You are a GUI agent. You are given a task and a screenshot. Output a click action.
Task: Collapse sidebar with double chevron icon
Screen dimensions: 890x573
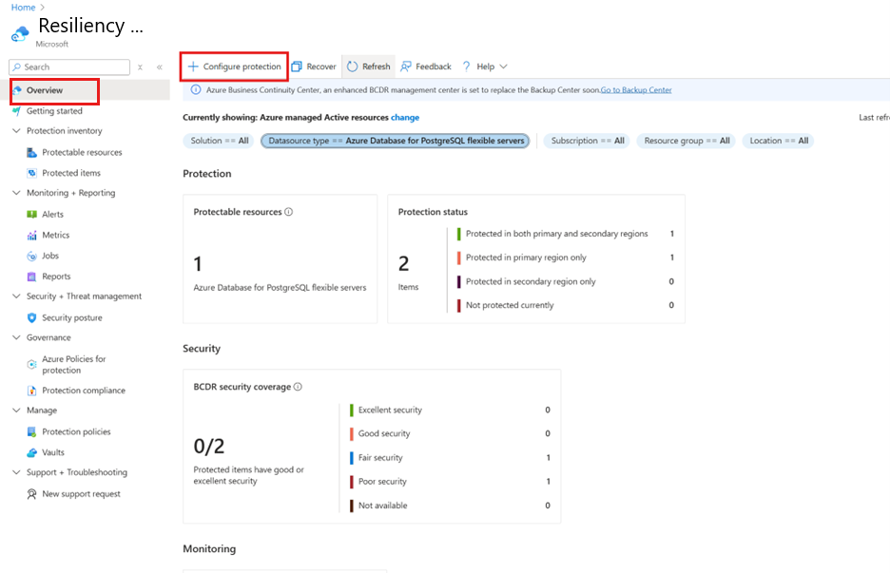160,67
